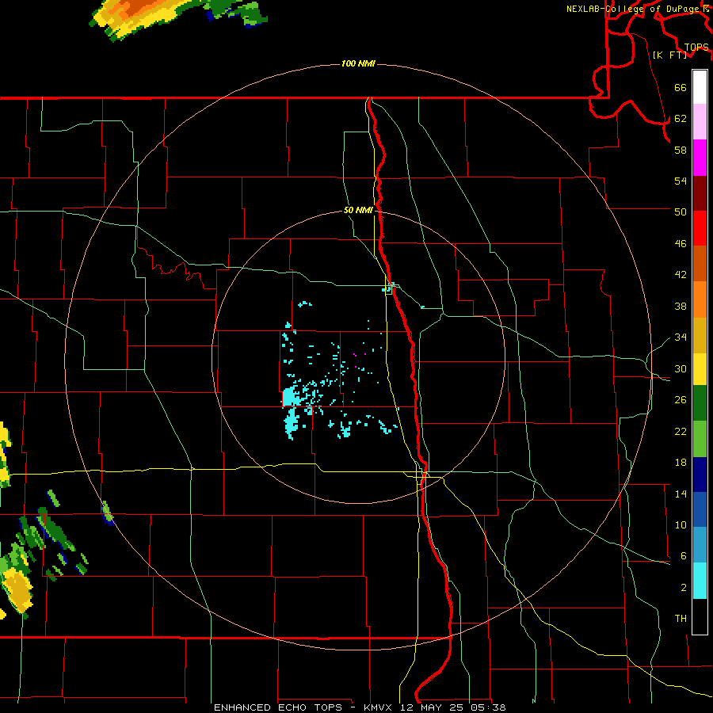
Task: Click the legend value 42
Action: [681, 275]
